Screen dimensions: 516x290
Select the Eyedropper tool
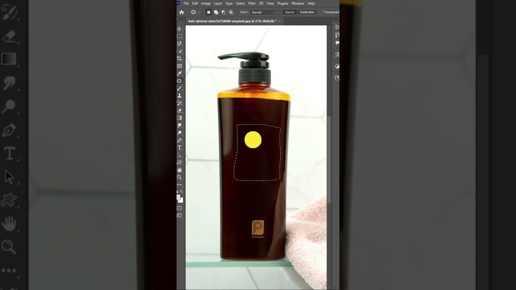tap(179, 73)
